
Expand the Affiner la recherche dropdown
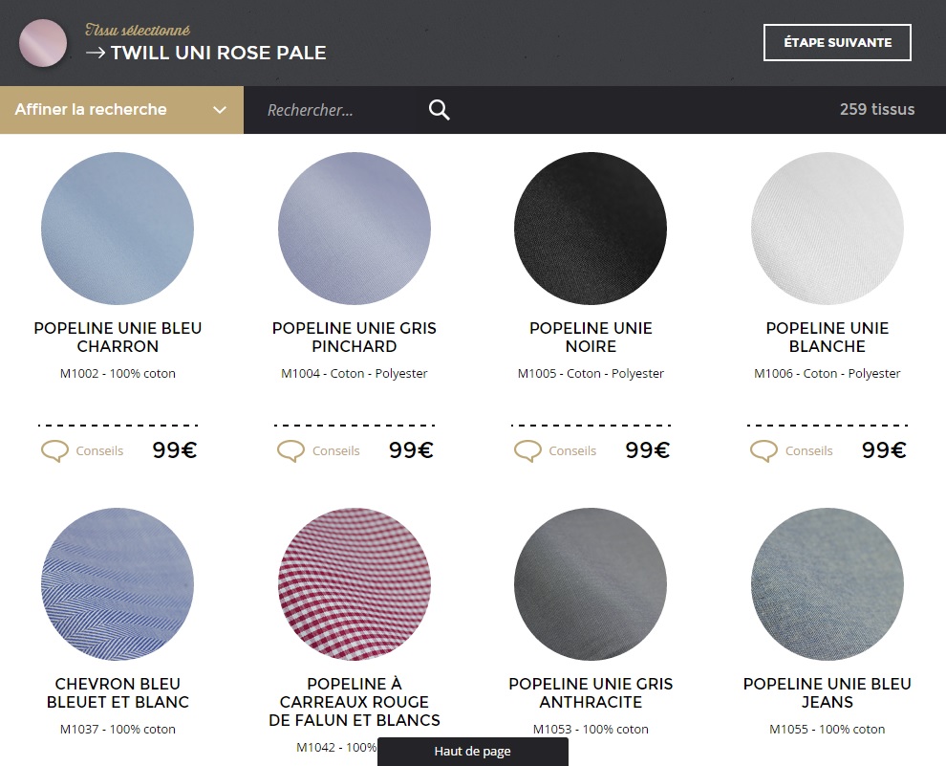click(91, 110)
